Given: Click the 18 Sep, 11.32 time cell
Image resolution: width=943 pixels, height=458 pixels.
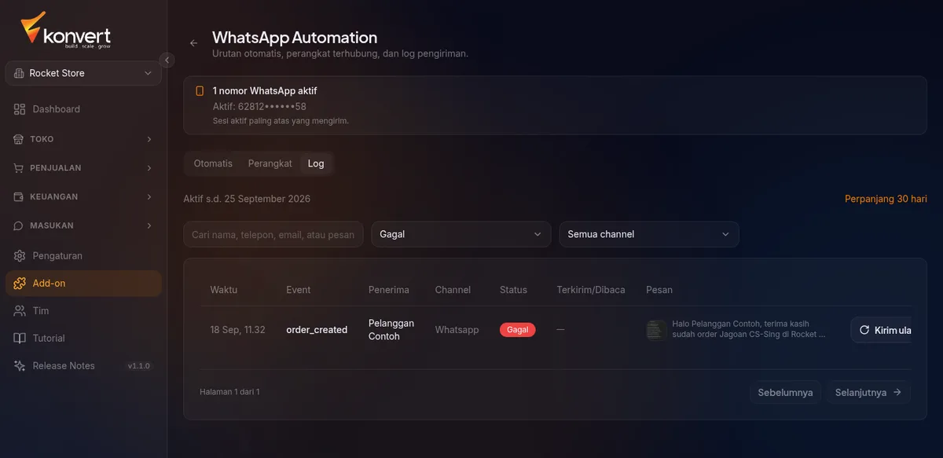Looking at the screenshot, I should tap(237, 330).
